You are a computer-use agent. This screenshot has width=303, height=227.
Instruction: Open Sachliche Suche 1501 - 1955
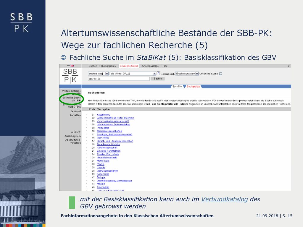click(72, 106)
